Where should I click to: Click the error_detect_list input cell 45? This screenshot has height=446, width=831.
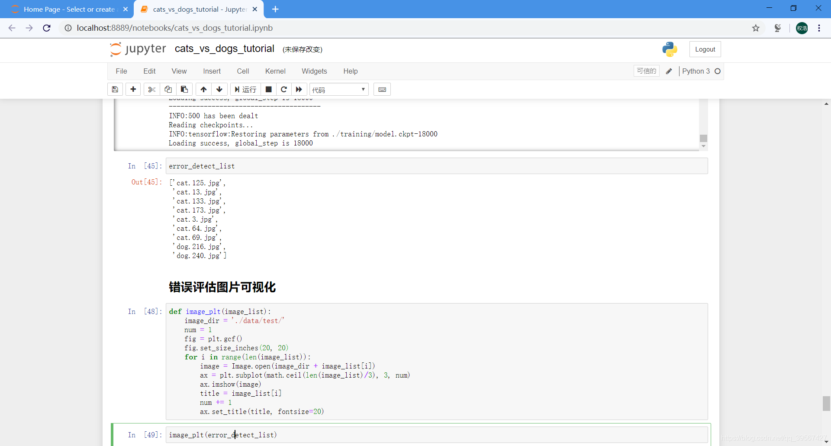pyautogui.click(x=437, y=166)
